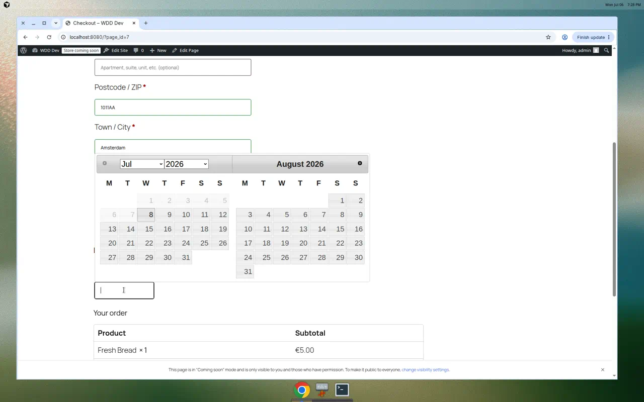
Task: Click the WordPress logo in admin bar
Action: coord(24,50)
